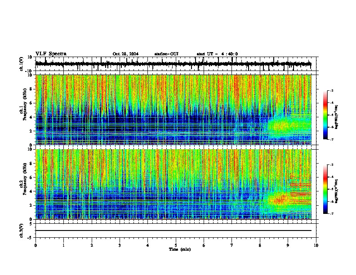
Task: Click the ch.1 spectrogram panel
Action: tap(174, 110)
